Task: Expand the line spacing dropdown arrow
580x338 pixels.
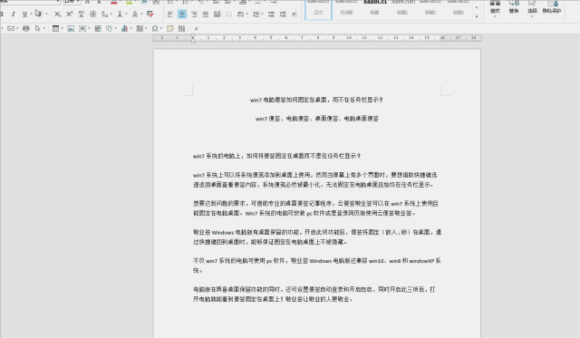Action: tap(262, 14)
